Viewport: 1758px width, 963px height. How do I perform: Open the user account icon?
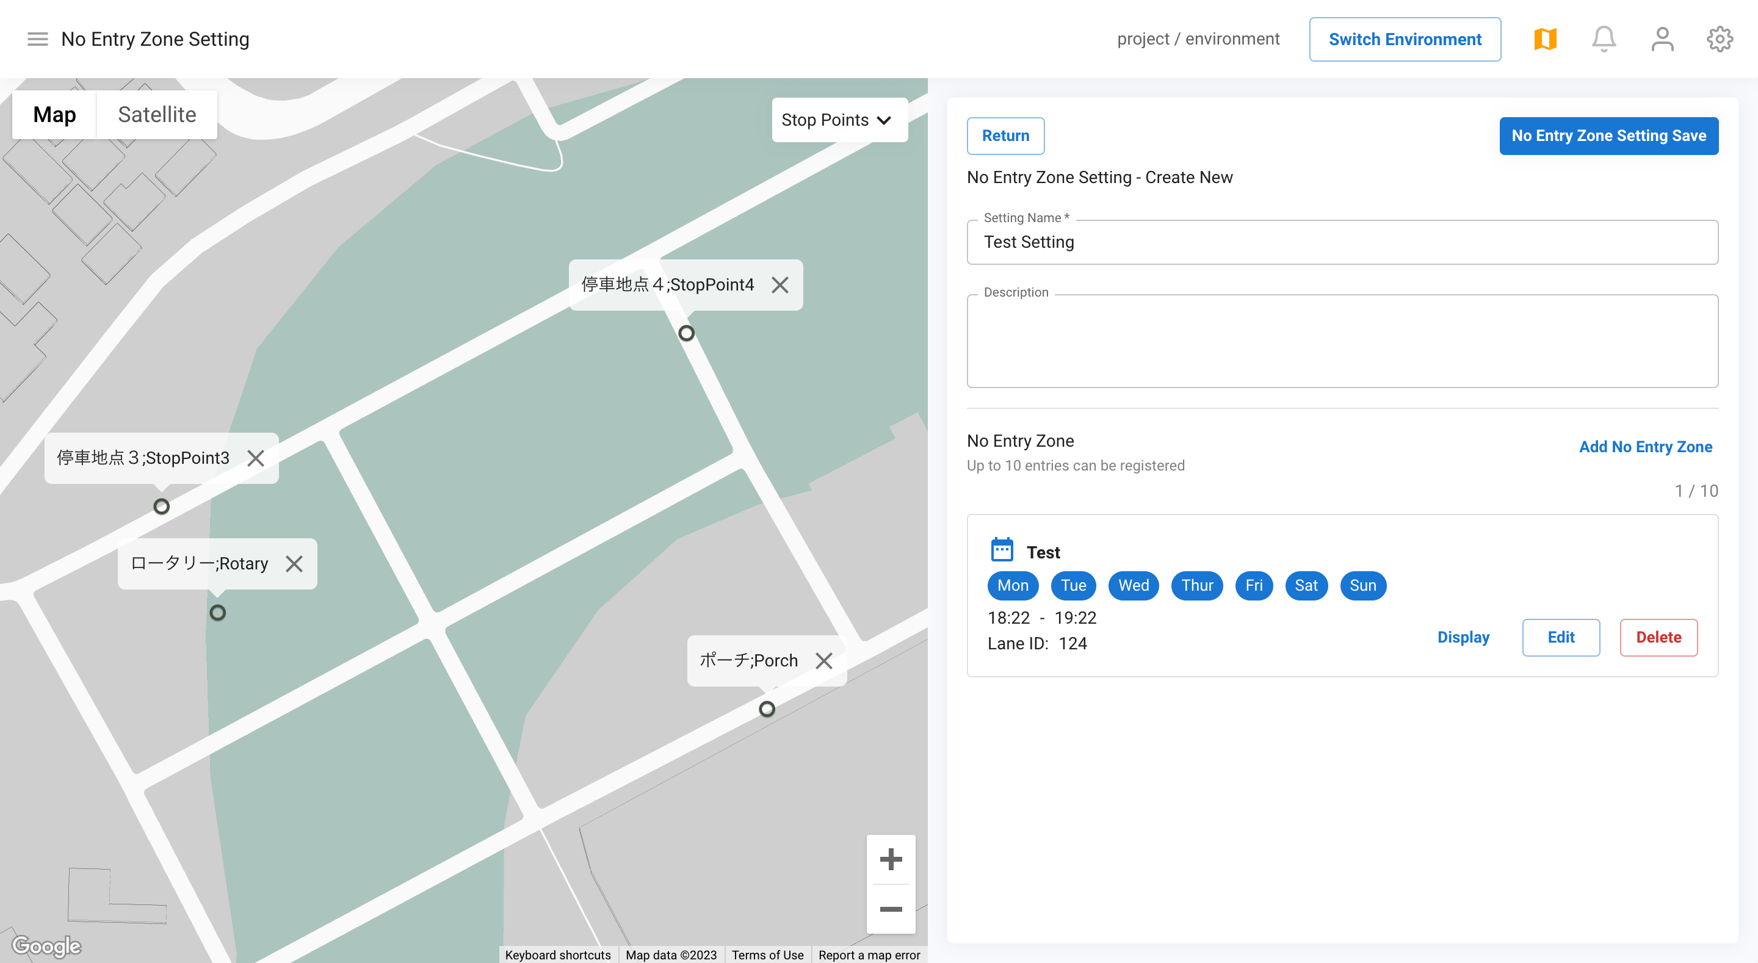[1662, 39]
